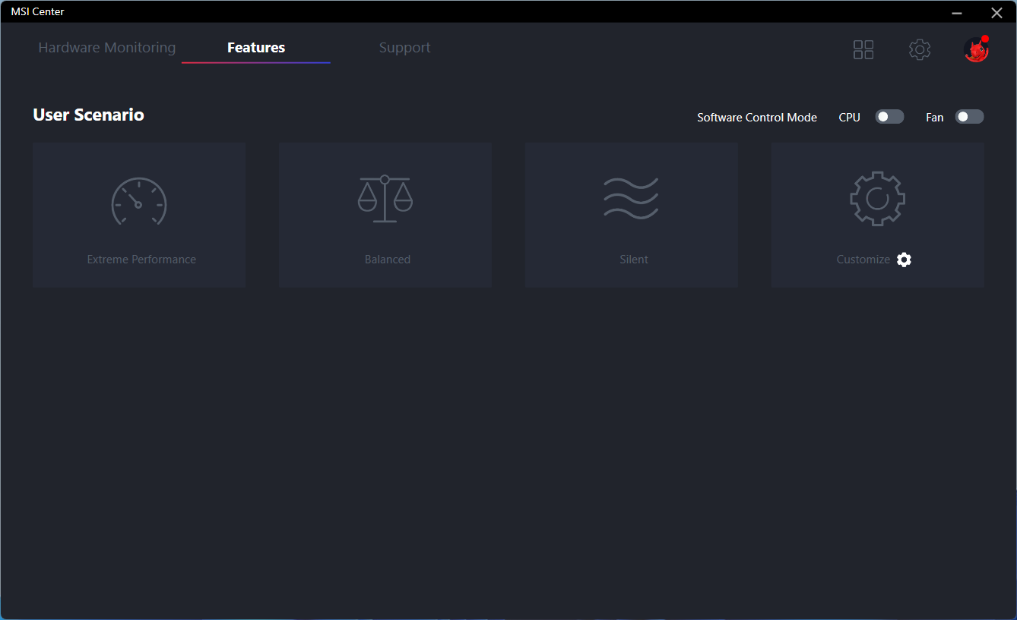Select the Silent waves icon
Screen dimensions: 1017x620
coord(631,199)
